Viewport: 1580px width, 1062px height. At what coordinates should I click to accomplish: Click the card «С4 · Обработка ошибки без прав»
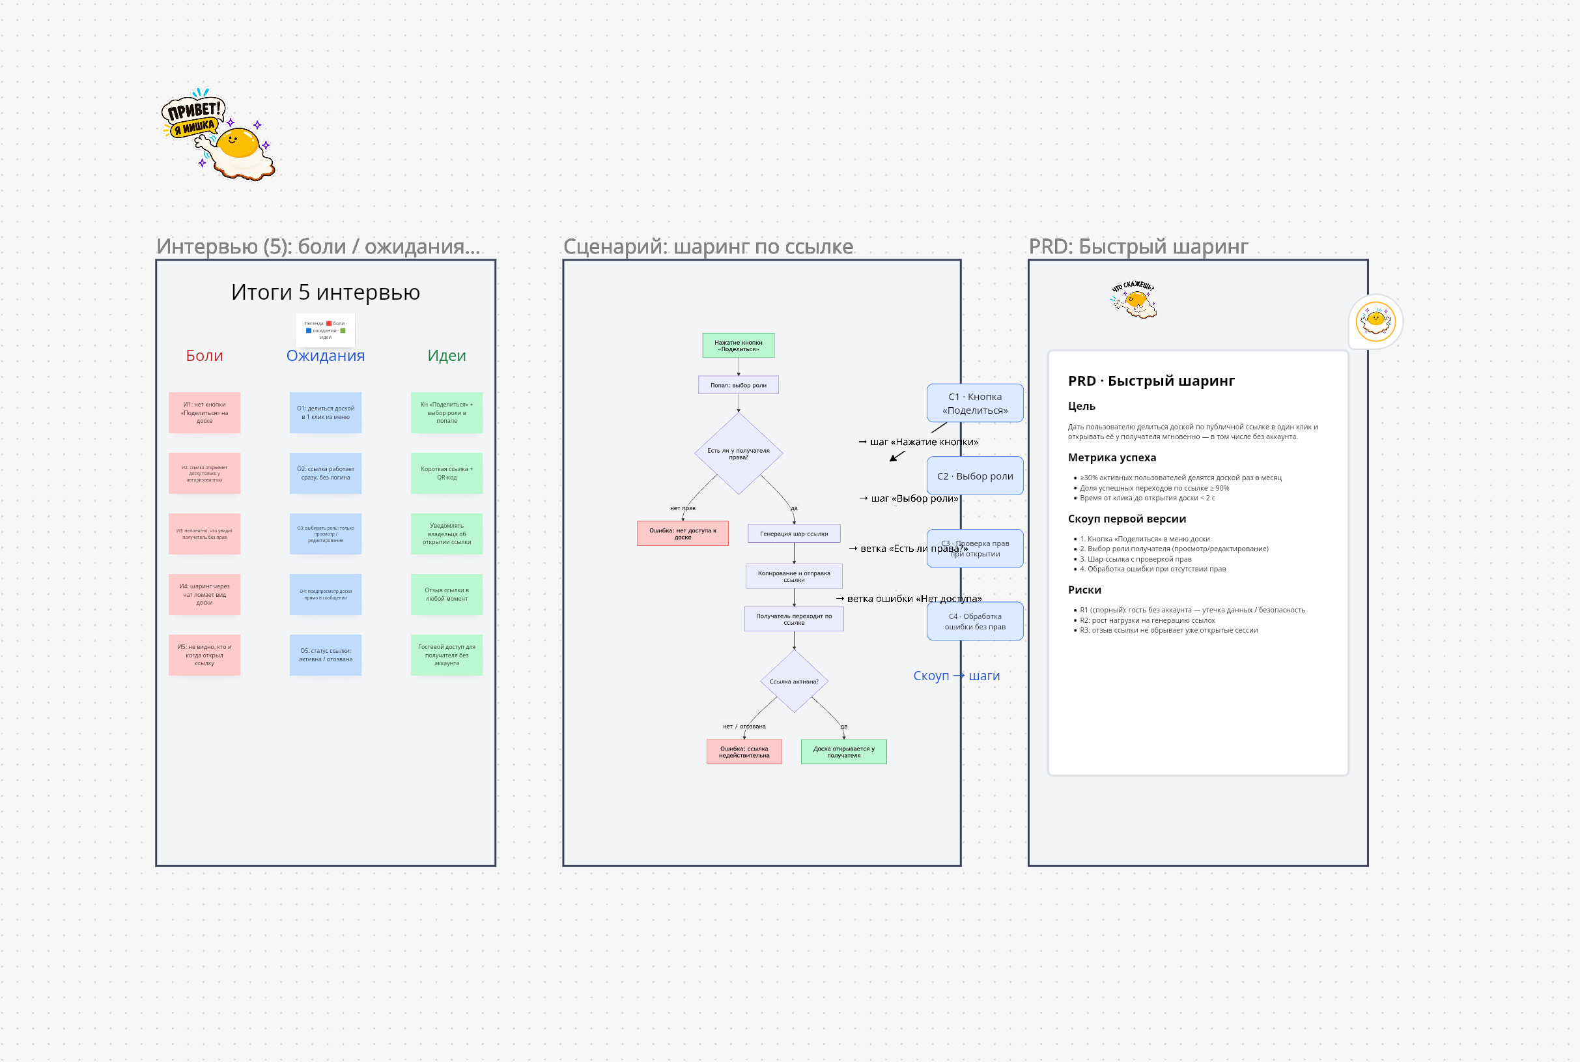(x=975, y=621)
